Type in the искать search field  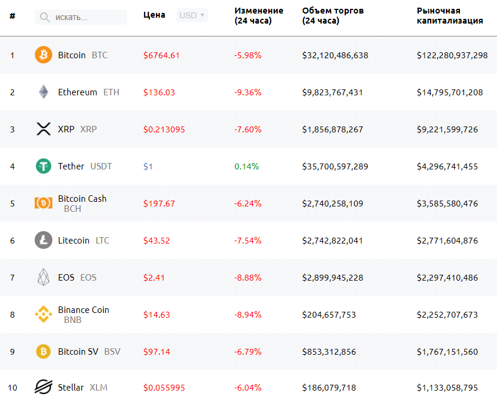tap(88, 18)
